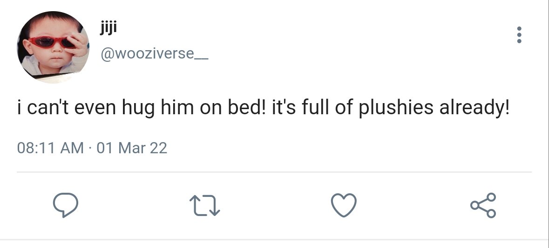Open the three-dot more options menu
This screenshot has height=248, width=549.
[519, 35]
